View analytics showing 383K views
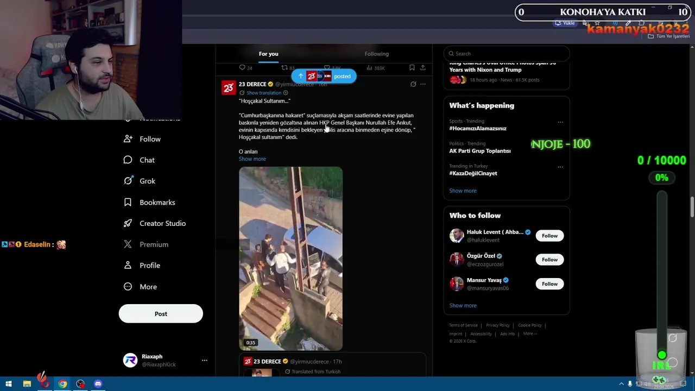695x391 pixels. [x=376, y=68]
